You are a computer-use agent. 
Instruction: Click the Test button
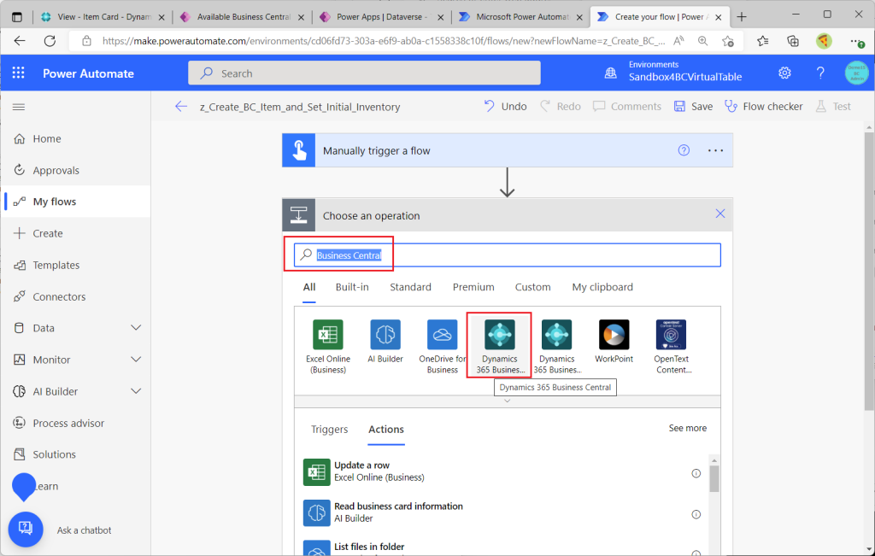click(x=833, y=107)
